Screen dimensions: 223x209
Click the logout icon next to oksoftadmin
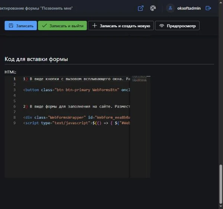point(208,8)
